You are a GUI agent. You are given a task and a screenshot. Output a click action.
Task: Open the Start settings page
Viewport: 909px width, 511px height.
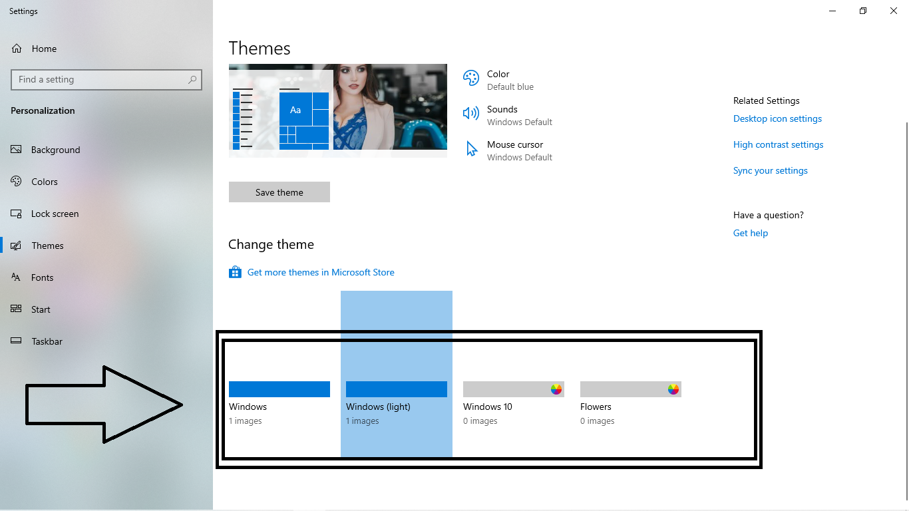tap(106, 309)
